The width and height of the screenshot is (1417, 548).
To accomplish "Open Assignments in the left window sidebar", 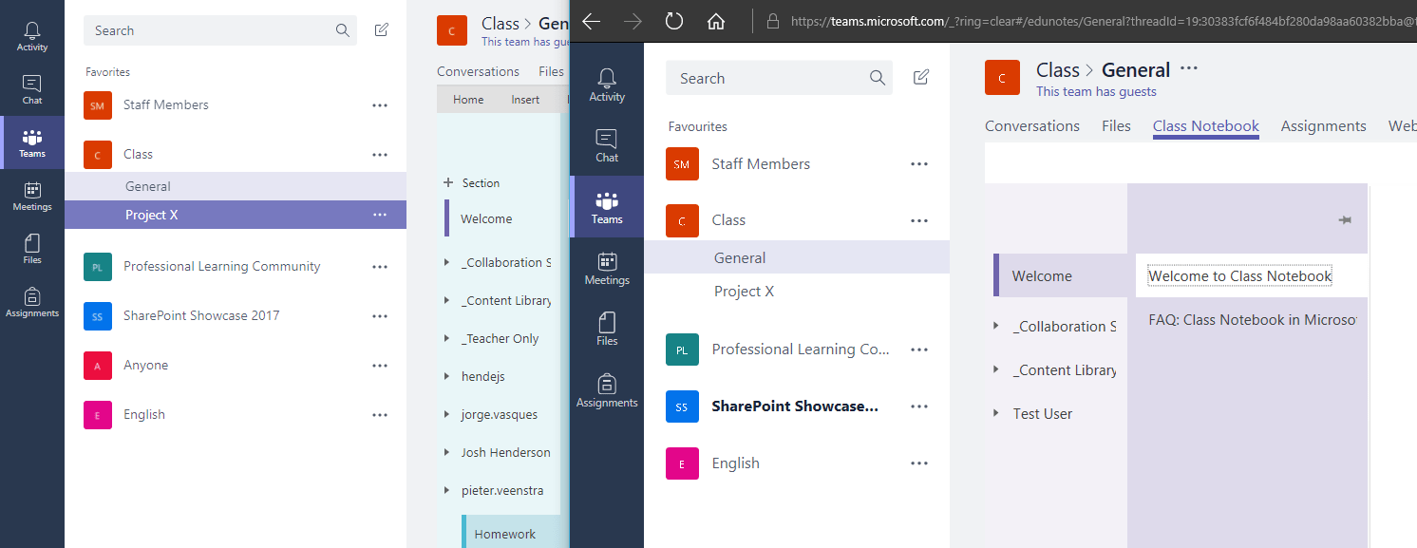I will click(x=32, y=302).
